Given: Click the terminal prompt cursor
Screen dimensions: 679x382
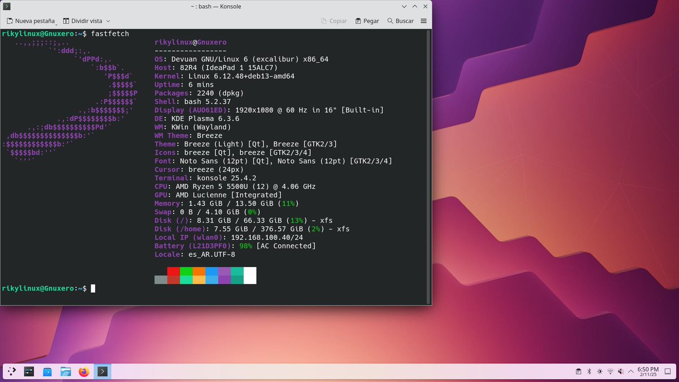Looking at the screenshot, I should click(x=93, y=288).
